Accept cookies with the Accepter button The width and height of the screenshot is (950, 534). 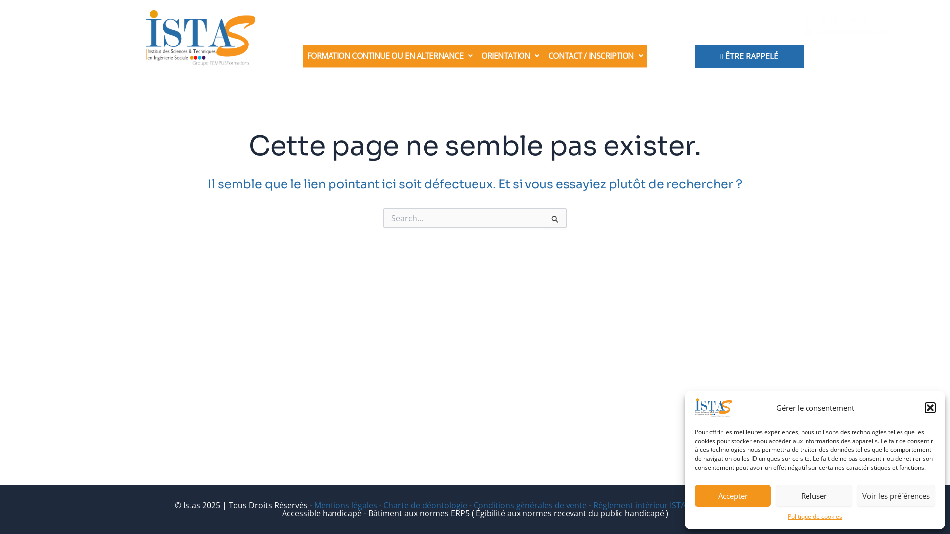click(x=732, y=496)
